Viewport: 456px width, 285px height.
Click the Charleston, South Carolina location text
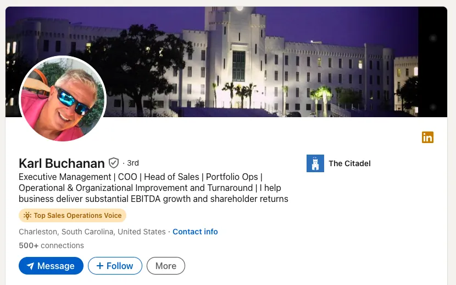[x=92, y=232]
